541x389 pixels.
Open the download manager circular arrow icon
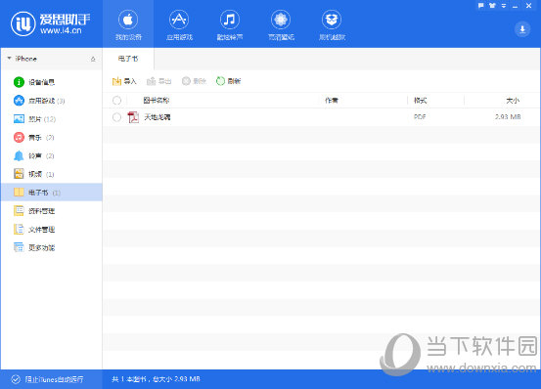[x=522, y=29]
